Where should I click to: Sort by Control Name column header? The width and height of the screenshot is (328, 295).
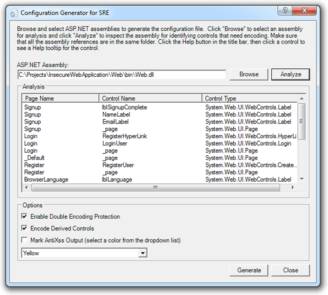coord(150,98)
